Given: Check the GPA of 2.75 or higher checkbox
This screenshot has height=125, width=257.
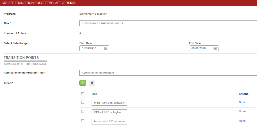Looking at the screenshot, I should coord(83,111).
